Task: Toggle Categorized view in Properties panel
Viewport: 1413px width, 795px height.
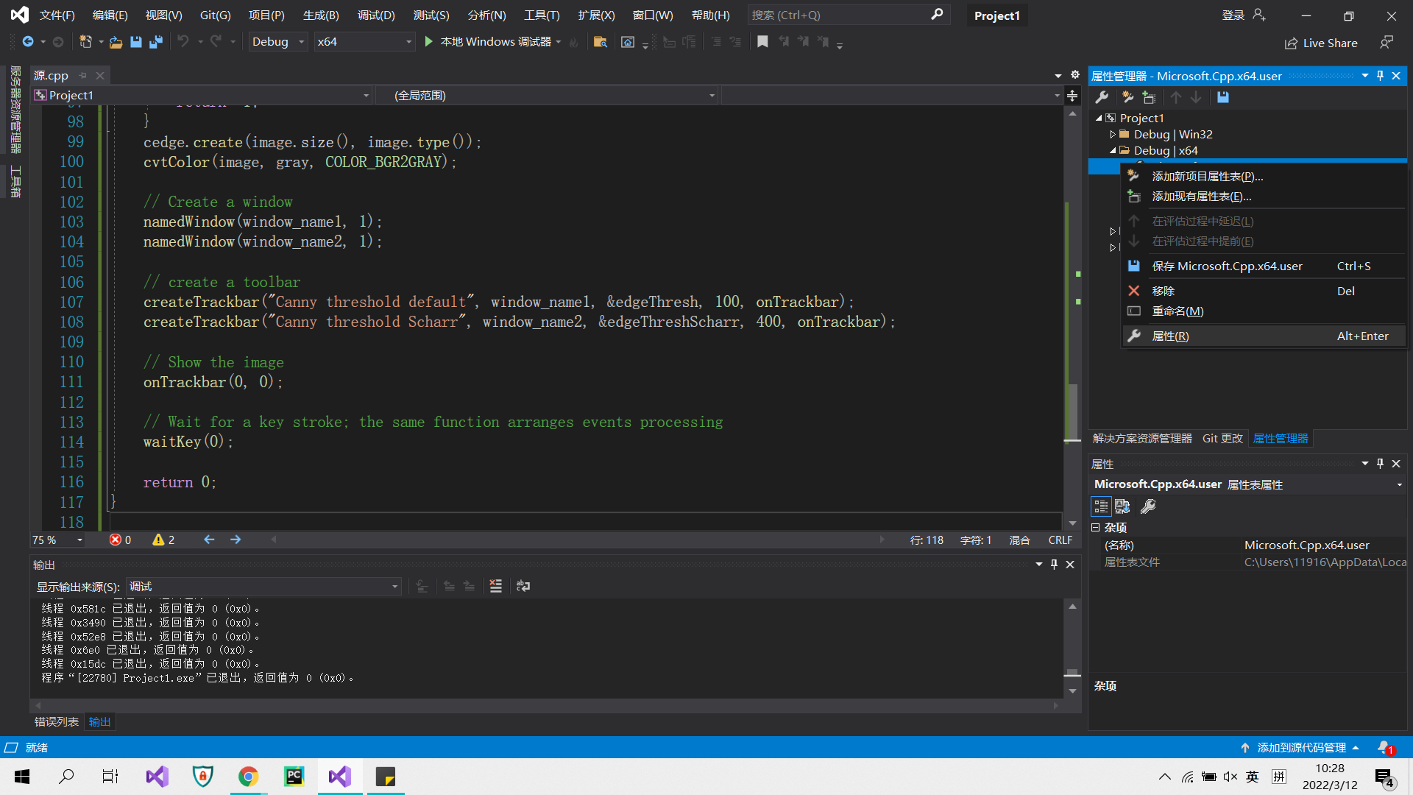Action: 1100,506
